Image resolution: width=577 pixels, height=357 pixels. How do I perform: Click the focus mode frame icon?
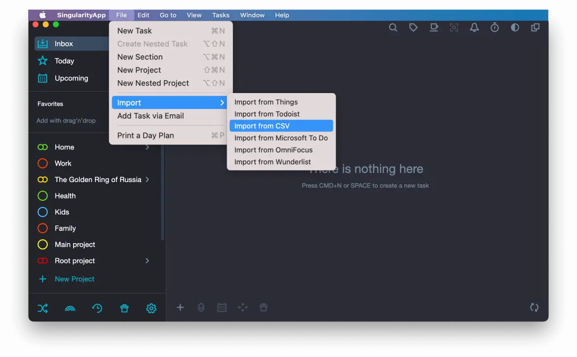pyautogui.click(x=454, y=28)
